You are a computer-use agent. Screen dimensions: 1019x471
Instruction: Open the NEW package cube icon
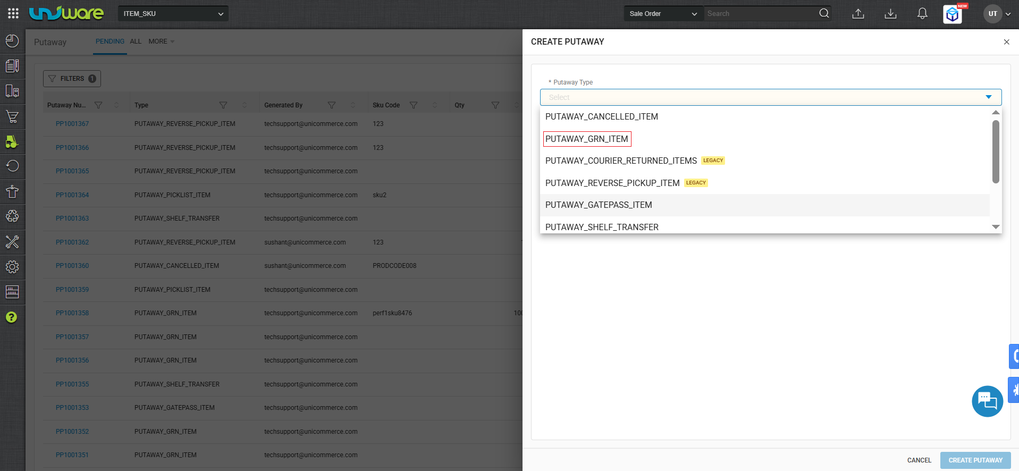pos(953,14)
